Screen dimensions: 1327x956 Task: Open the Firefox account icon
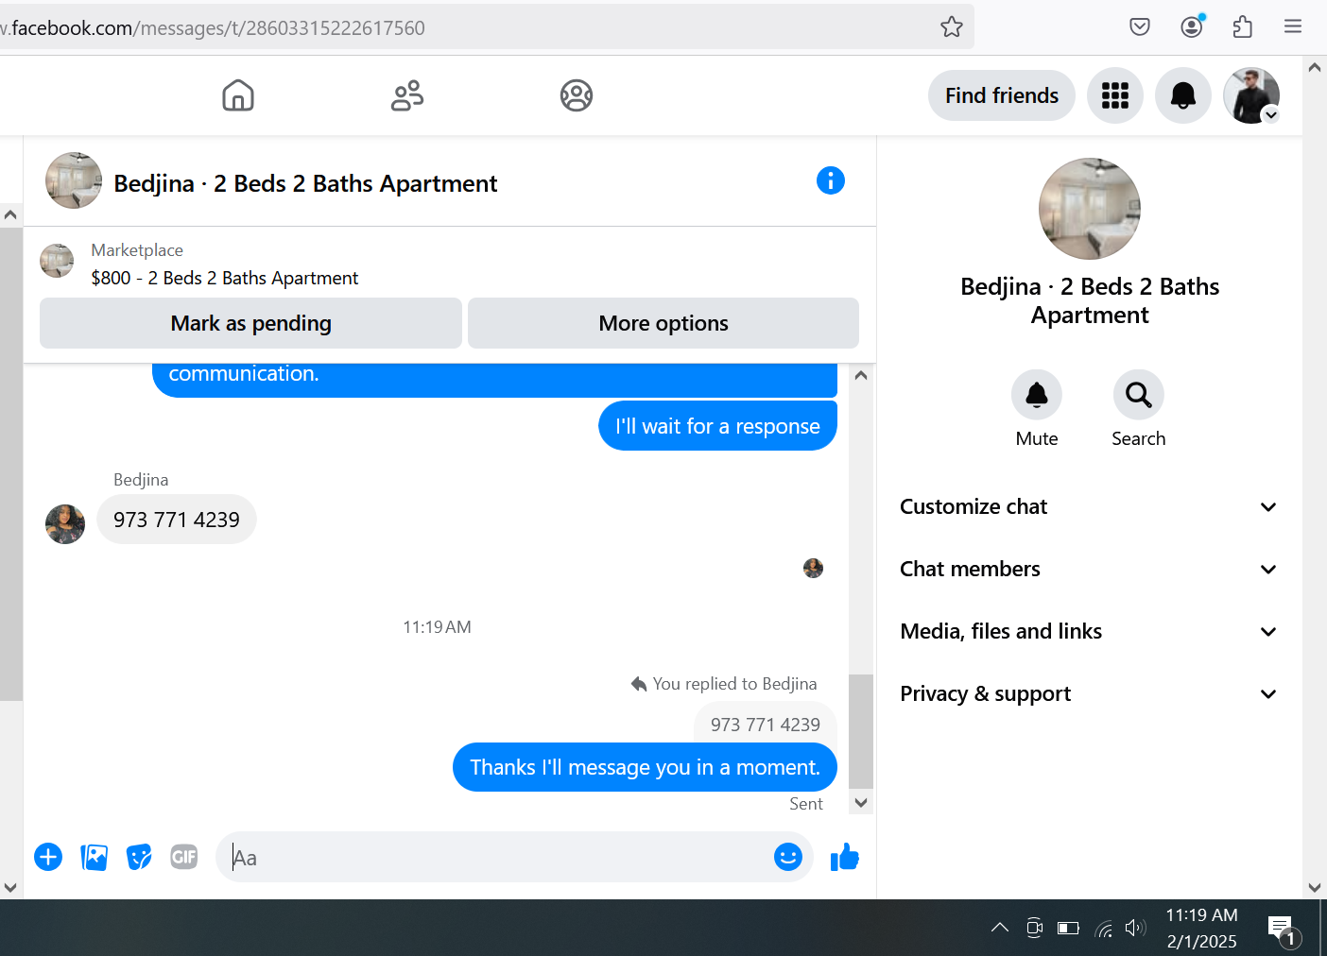tap(1192, 26)
